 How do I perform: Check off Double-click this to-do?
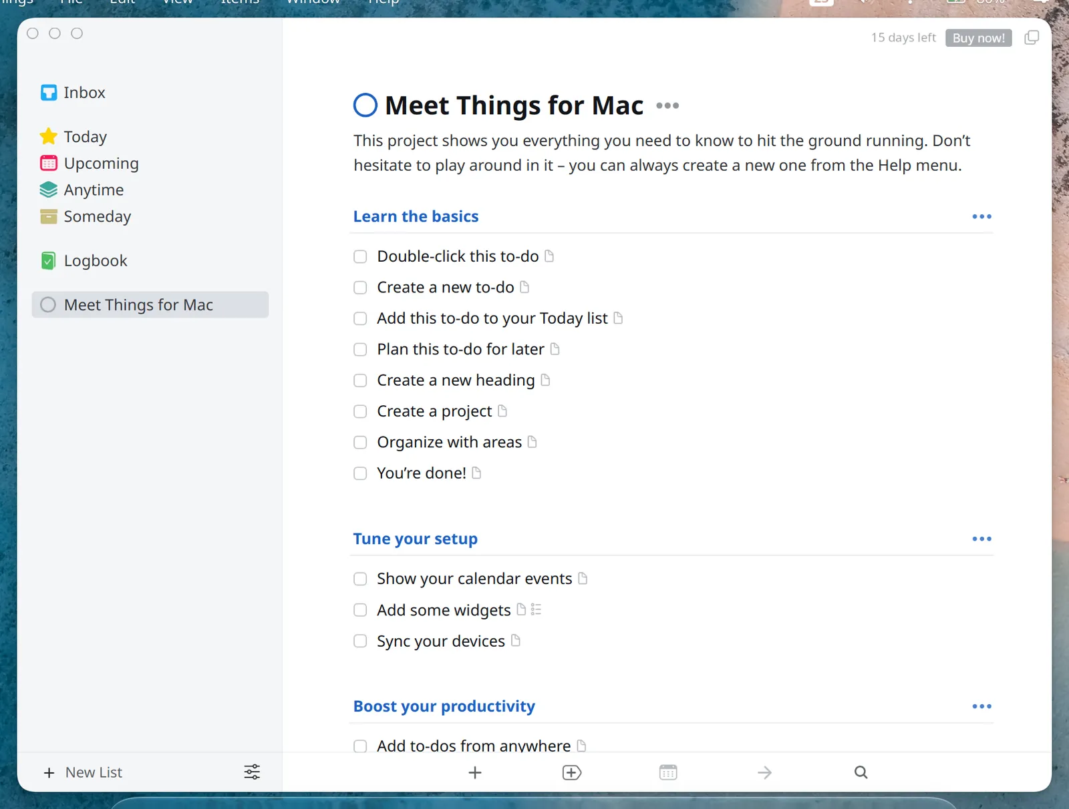(360, 257)
